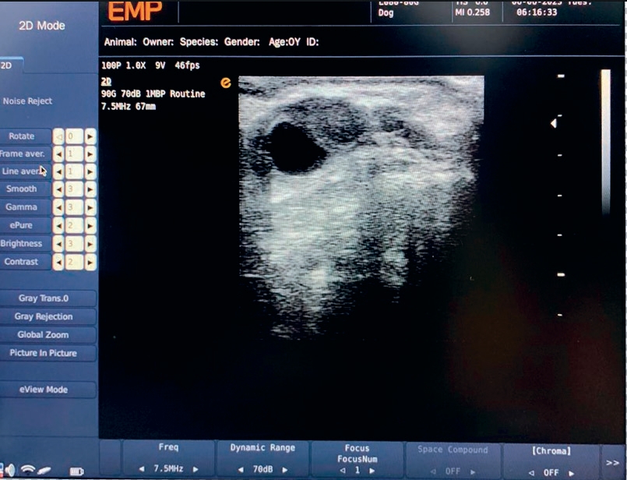Increase Dynamic Range above 70dB

point(285,470)
